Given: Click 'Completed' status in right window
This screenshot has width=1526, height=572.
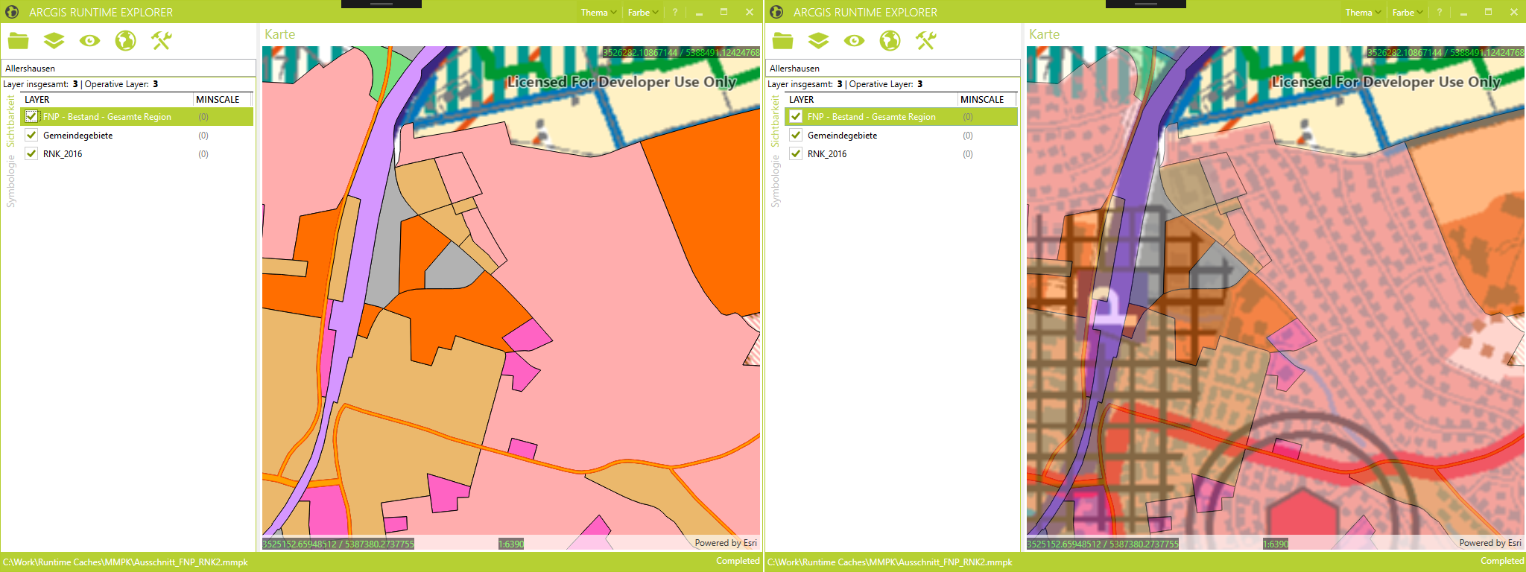Looking at the screenshot, I should pyautogui.click(x=1502, y=561).
